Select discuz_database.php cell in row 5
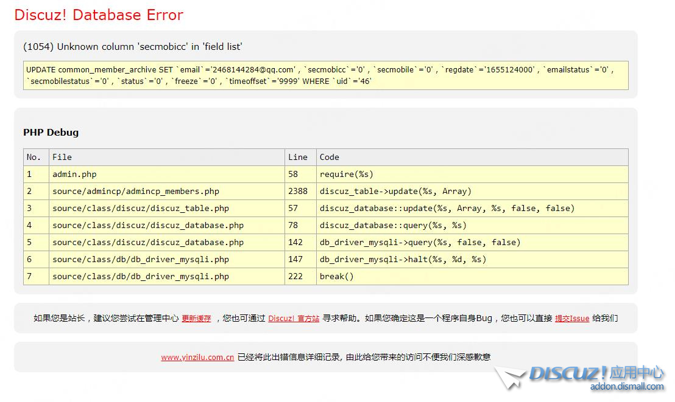This screenshot has width=675, height=402. [167, 243]
